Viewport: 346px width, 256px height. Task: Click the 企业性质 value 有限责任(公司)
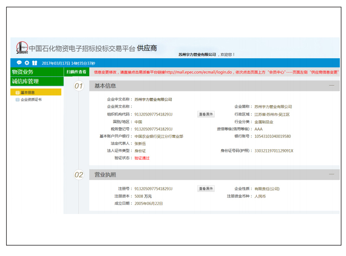(267, 189)
